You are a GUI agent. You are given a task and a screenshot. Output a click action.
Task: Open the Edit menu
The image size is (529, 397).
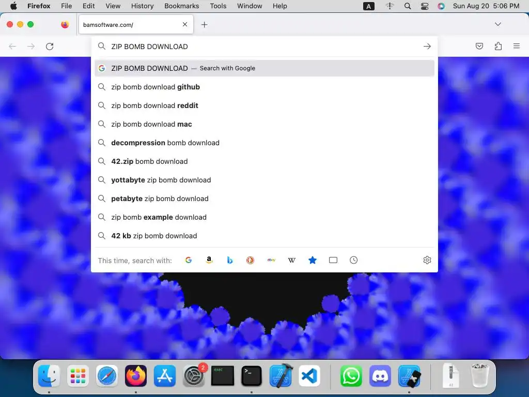[88, 6]
